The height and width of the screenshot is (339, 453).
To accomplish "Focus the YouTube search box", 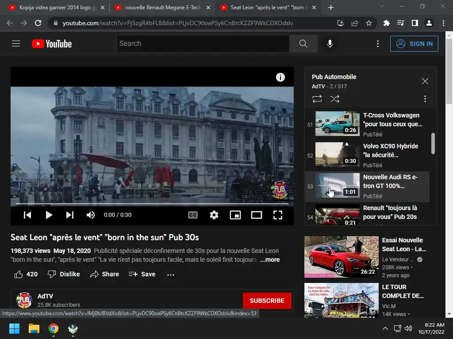I will [203, 44].
